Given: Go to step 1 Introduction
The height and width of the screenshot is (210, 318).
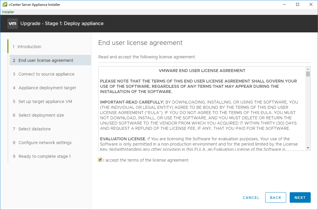Looking at the screenshot, I should coord(29,47).
